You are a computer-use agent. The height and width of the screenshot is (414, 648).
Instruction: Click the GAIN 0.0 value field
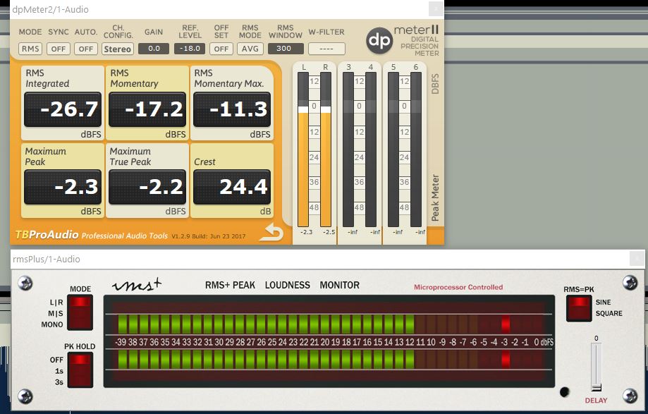[x=154, y=49]
